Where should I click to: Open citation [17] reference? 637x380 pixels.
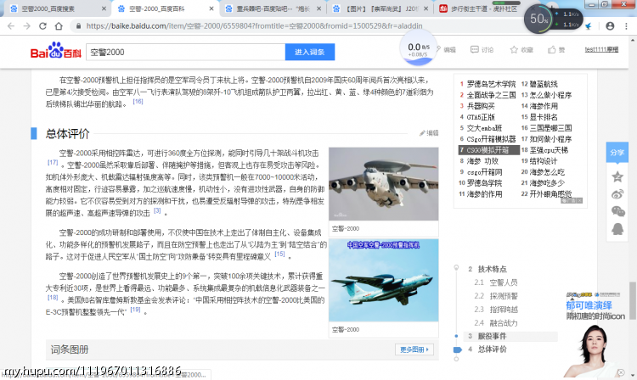[x=53, y=162]
